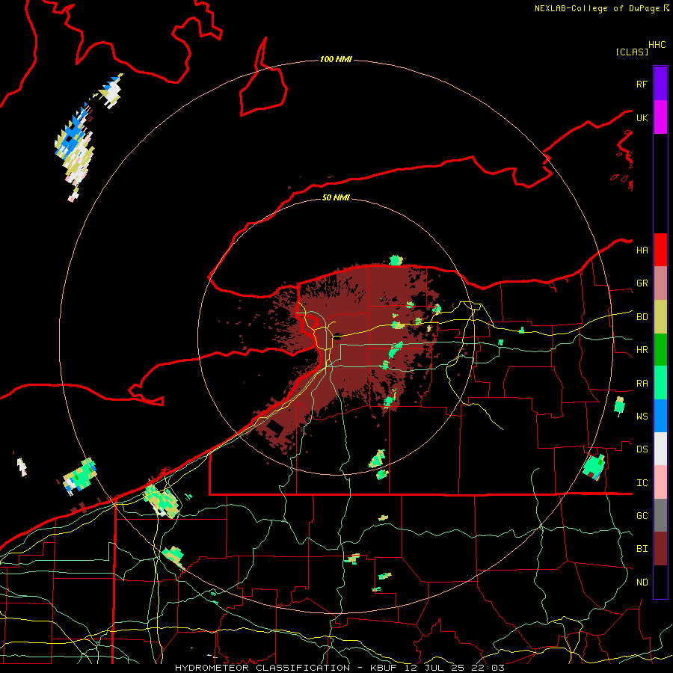This screenshot has height=673, width=673.
Task: Select the "GR" legend label
Action: tap(642, 283)
